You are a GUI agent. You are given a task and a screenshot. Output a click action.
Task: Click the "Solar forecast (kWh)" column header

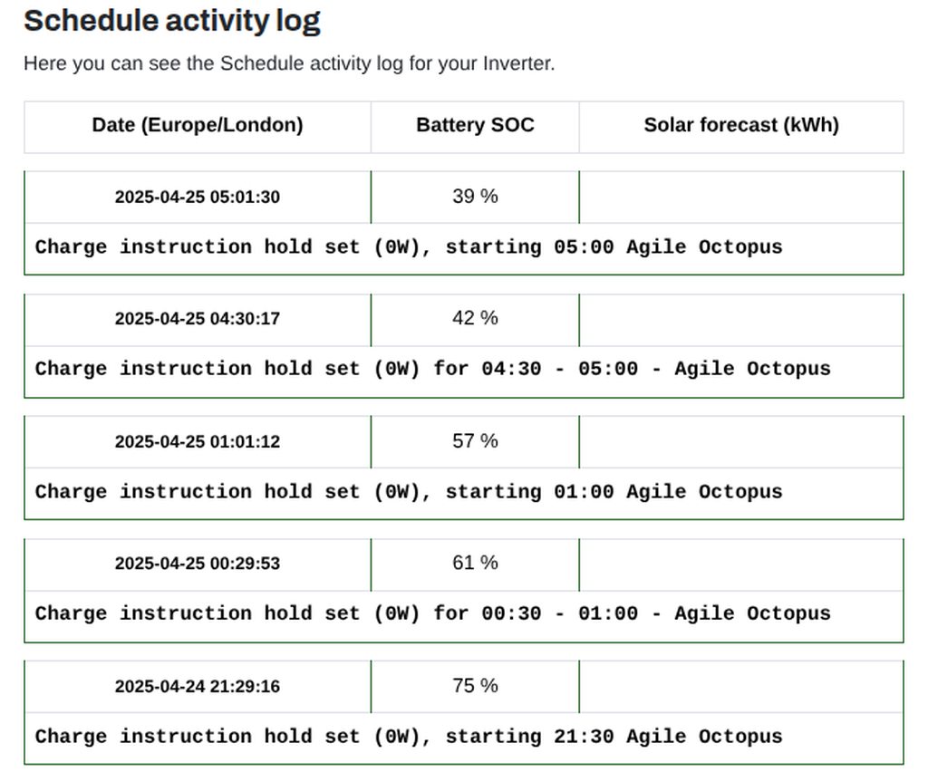click(741, 125)
